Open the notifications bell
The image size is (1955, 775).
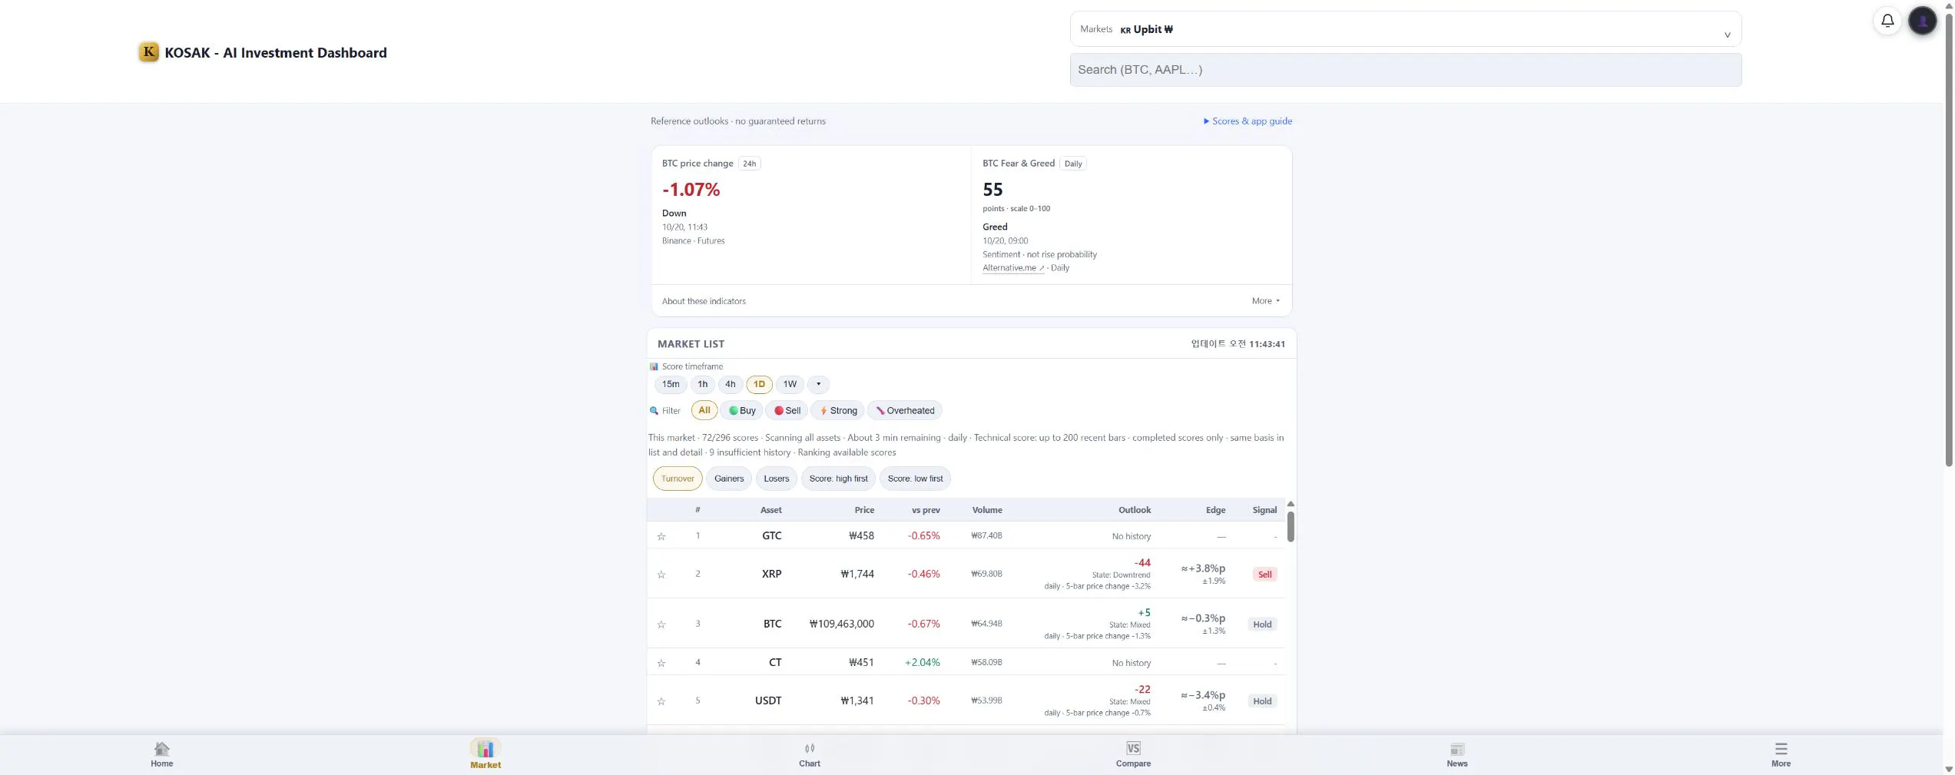pyautogui.click(x=1887, y=21)
